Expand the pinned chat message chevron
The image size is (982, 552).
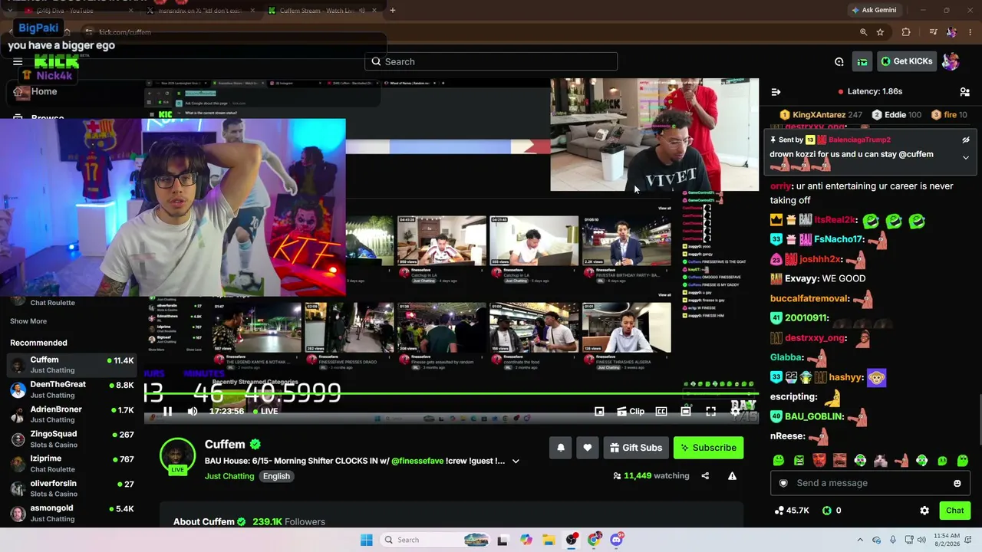point(966,158)
